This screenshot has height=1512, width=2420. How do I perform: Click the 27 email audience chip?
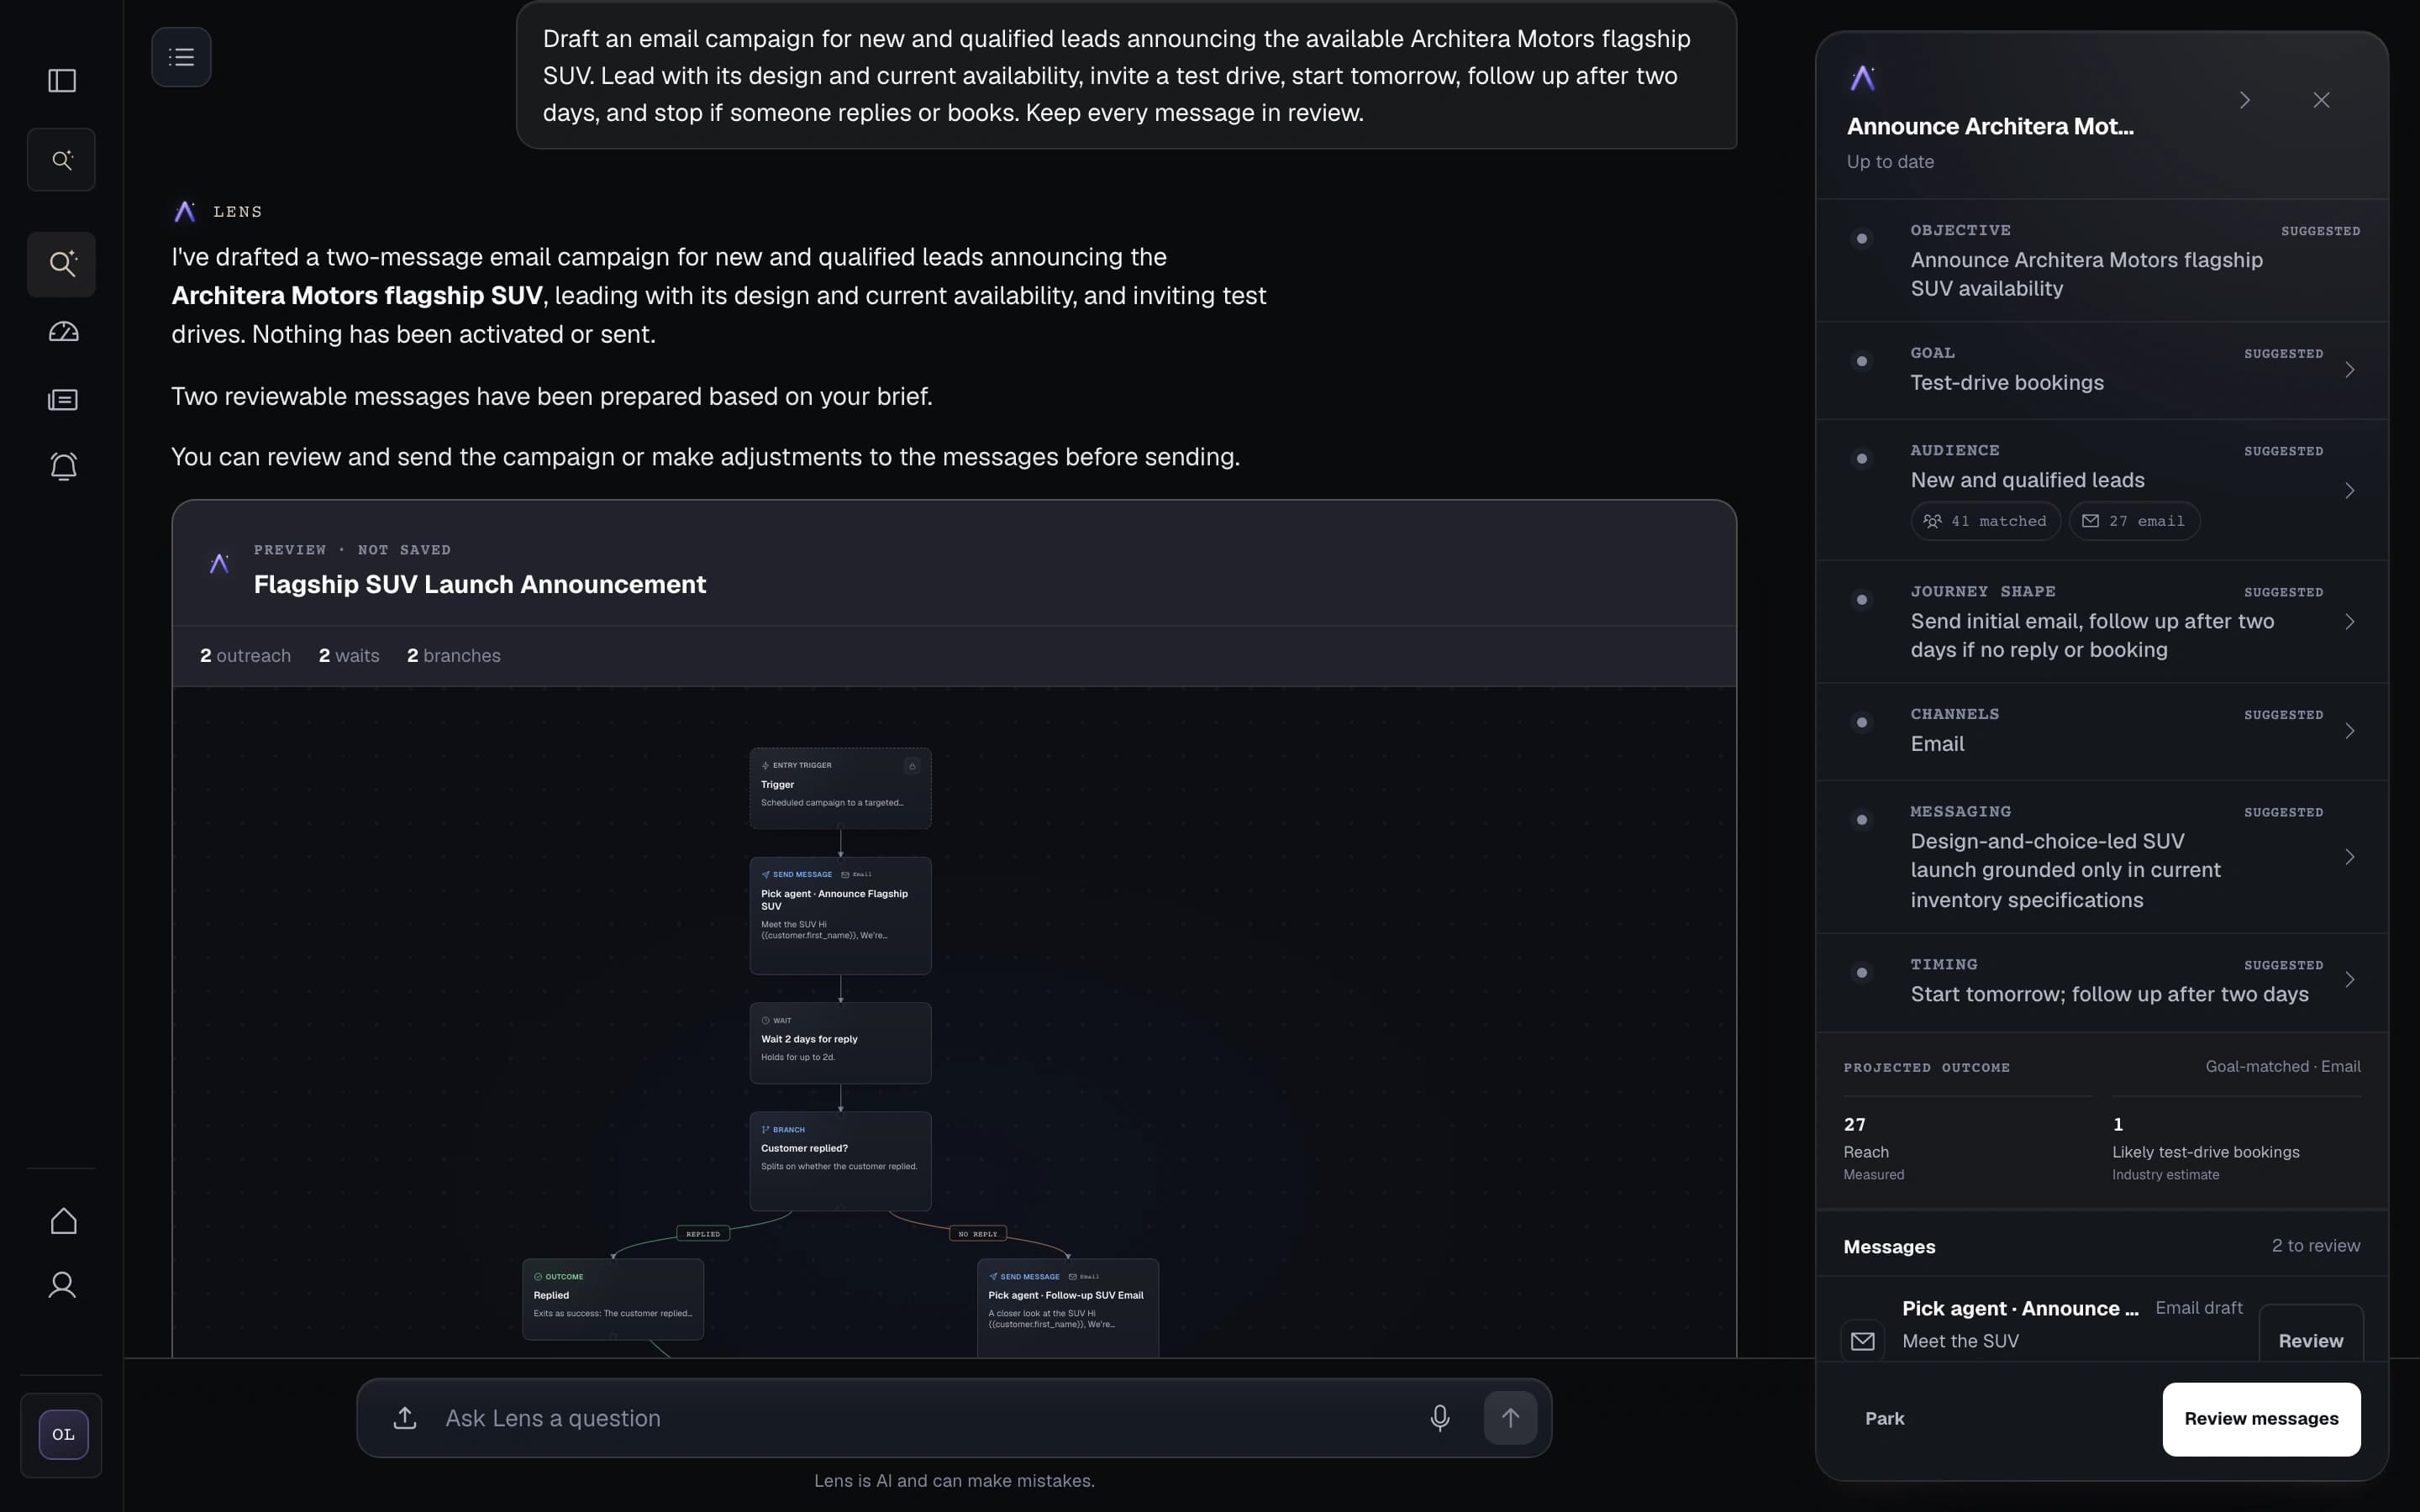2134,521
